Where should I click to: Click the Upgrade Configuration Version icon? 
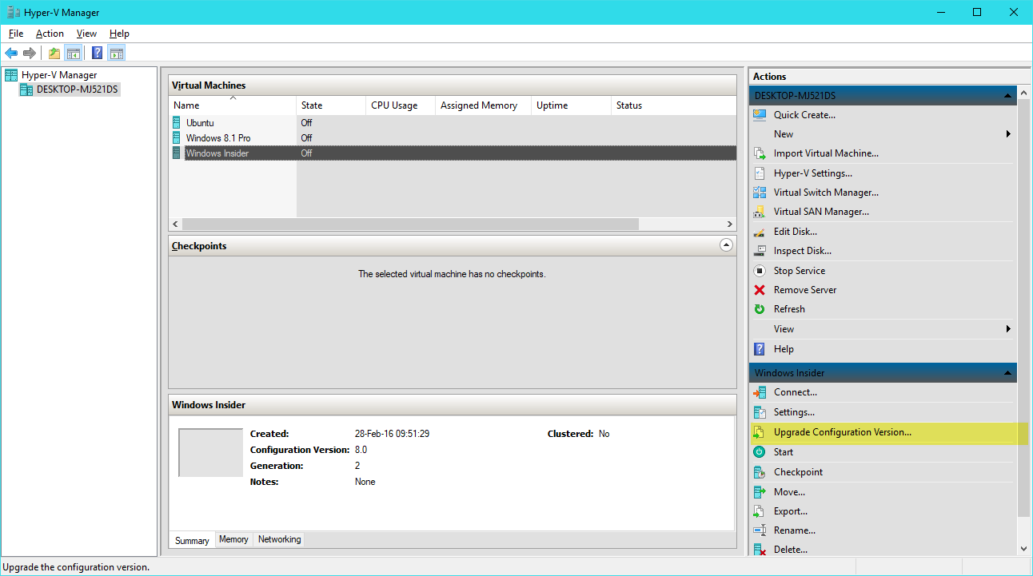point(760,432)
